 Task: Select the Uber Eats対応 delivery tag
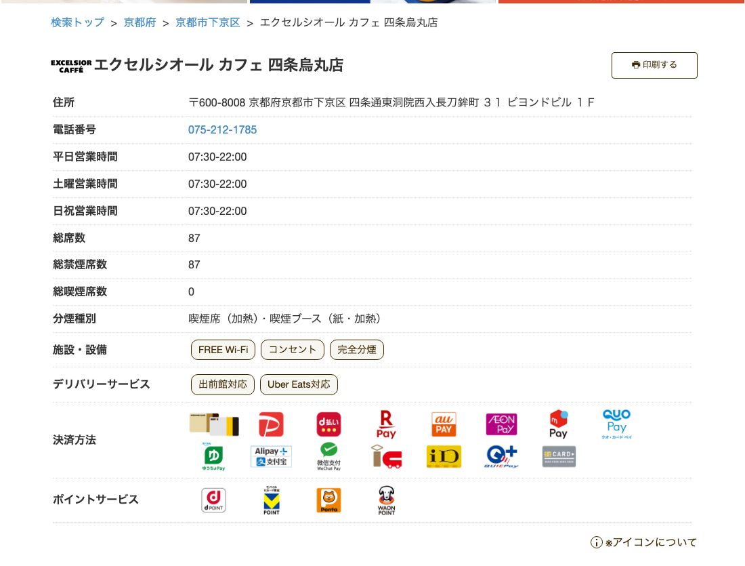[299, 384]
